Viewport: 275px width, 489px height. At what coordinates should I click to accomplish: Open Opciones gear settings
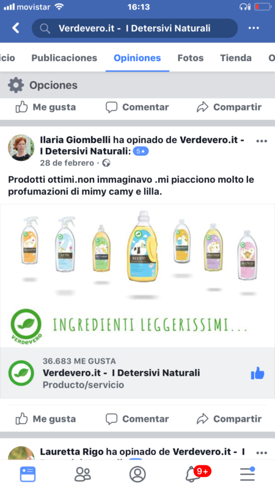pyautogui.click(x=43, y=85)
